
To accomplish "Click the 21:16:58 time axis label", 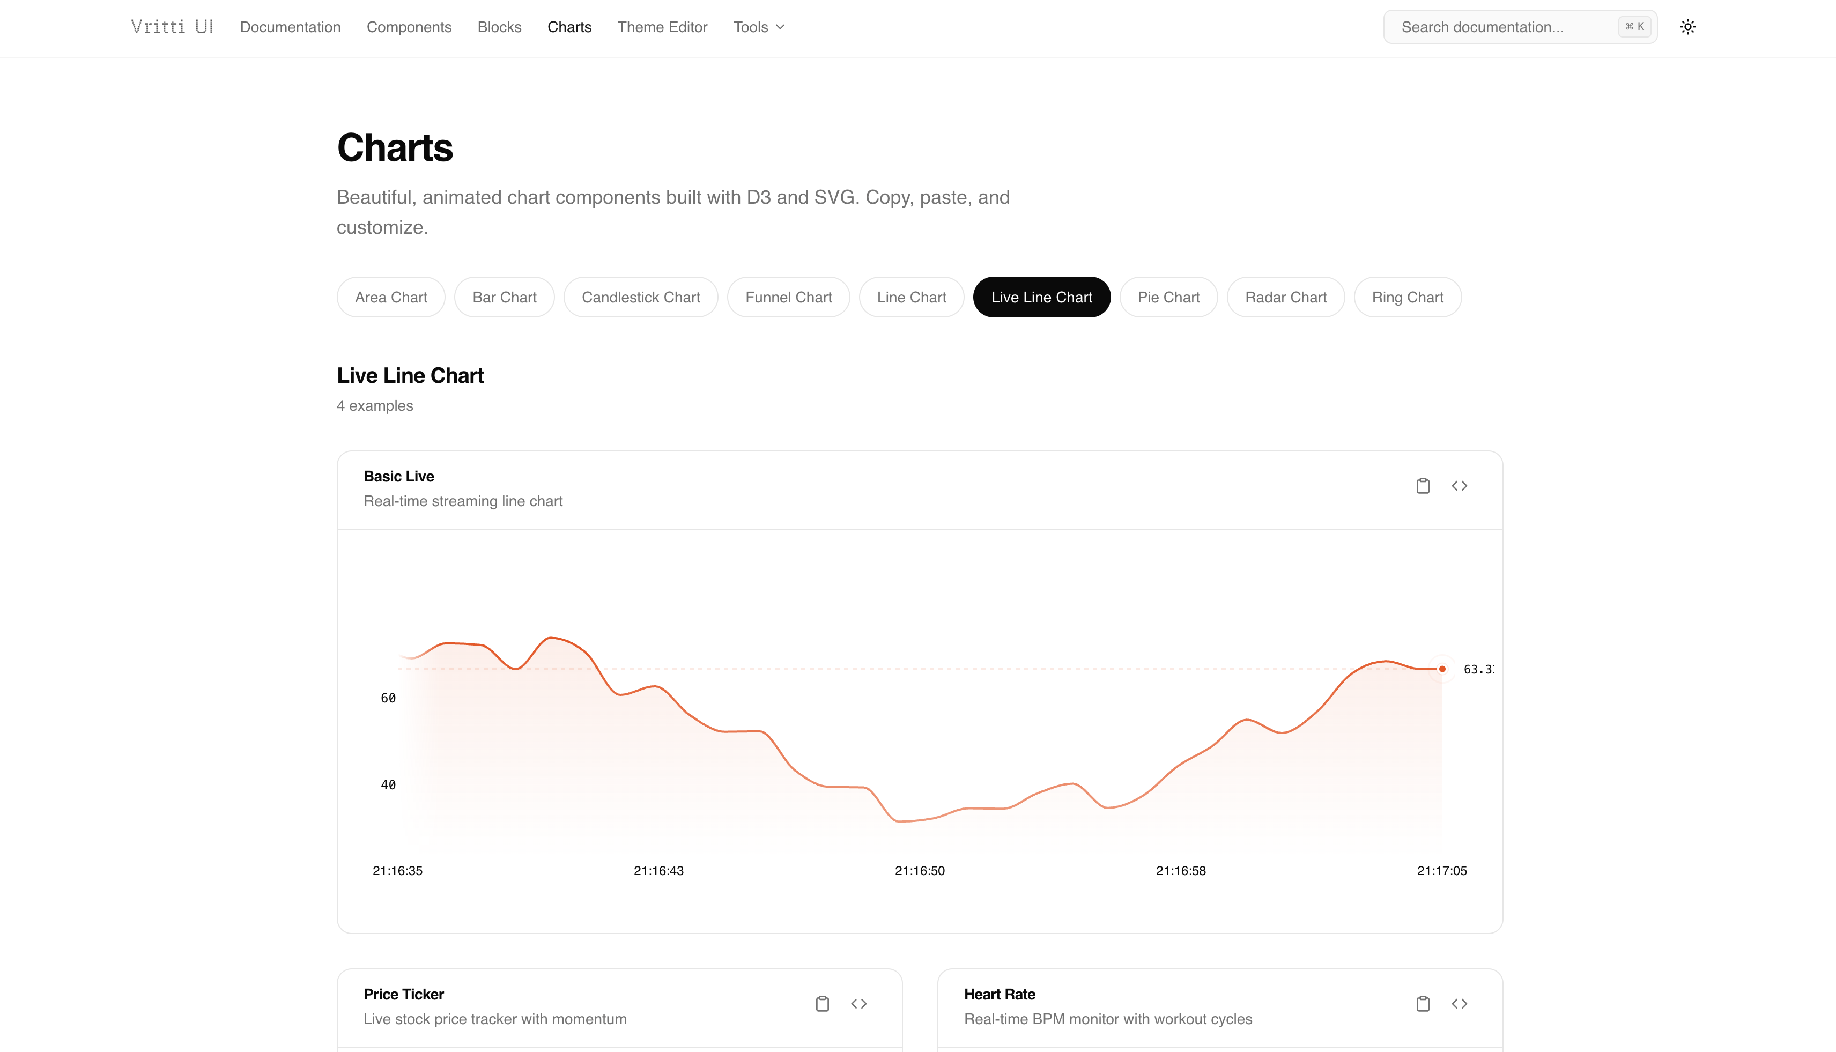I will (1181, 871).
